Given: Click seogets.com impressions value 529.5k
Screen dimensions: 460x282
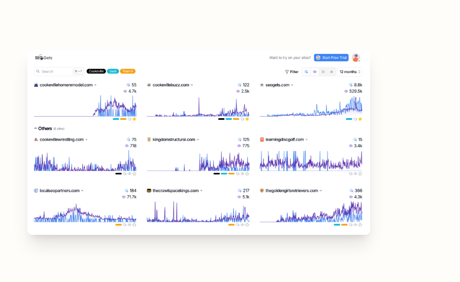Looking at the screenshot, I should pos(356,91).
